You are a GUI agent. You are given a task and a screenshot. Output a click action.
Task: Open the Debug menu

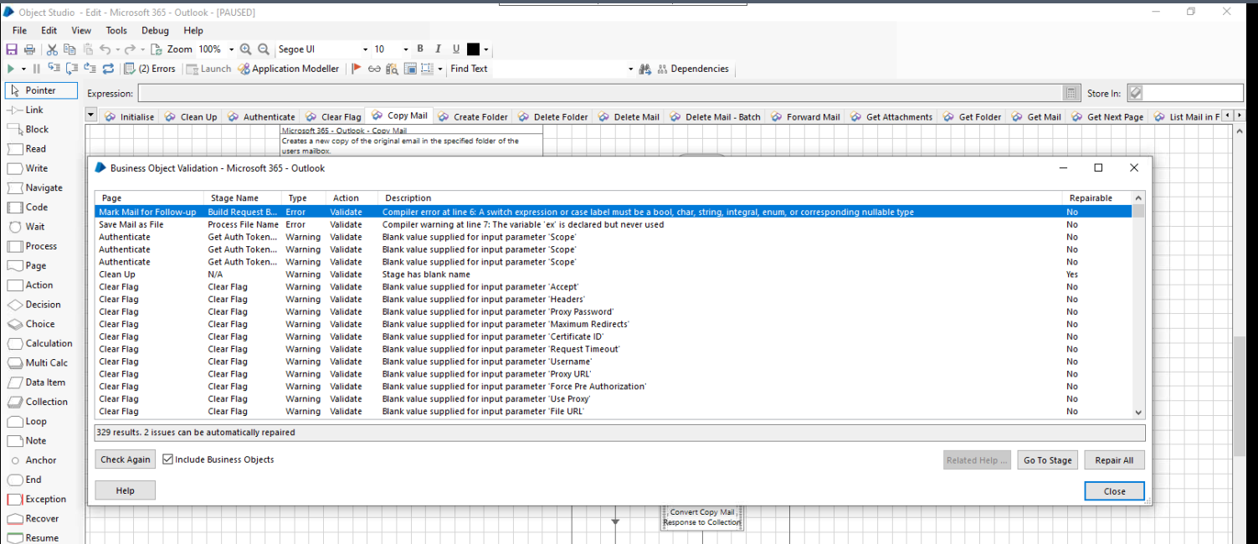coord(155,30)
